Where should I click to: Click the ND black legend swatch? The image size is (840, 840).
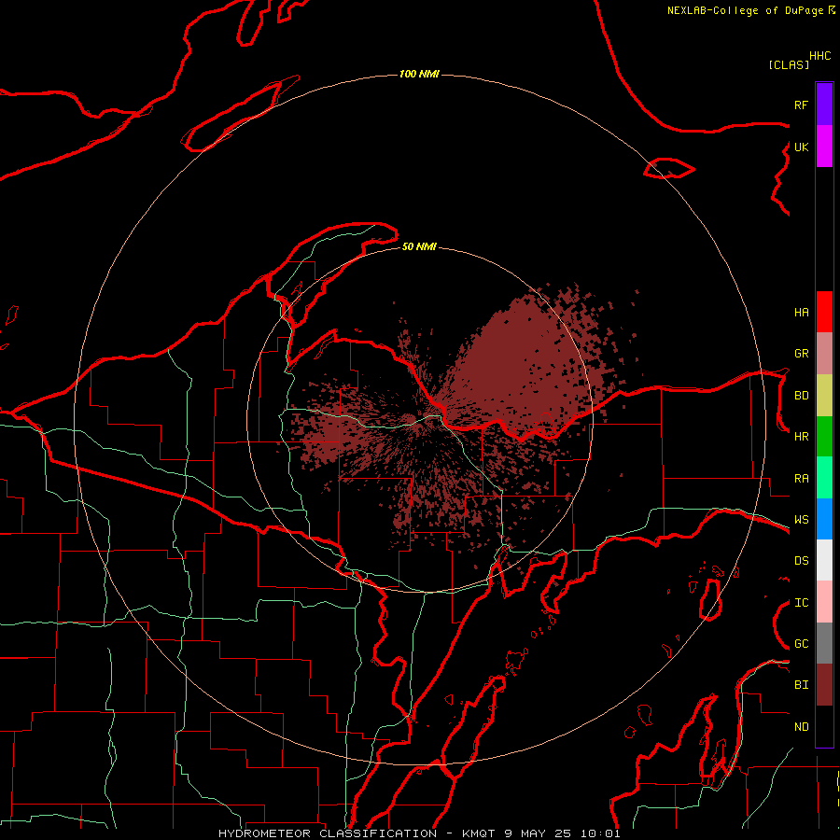point(824,726)
